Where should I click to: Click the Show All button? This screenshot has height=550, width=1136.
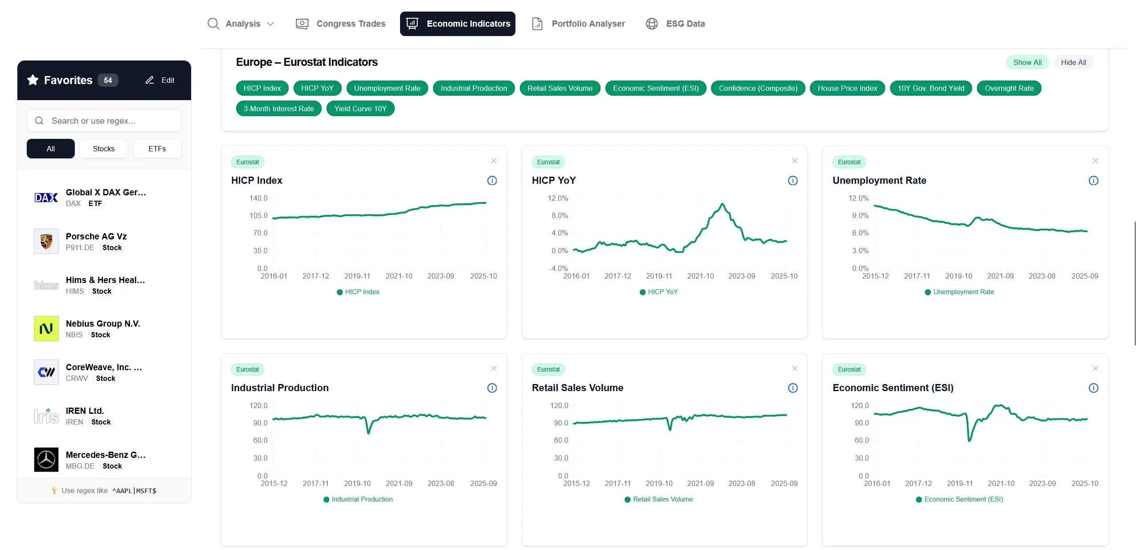[1027, 62]
